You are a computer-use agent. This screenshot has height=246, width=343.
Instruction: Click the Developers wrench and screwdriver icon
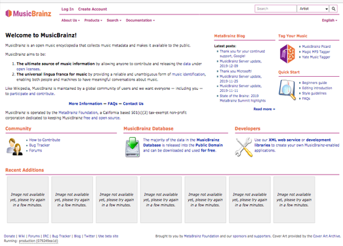point(243,147)
